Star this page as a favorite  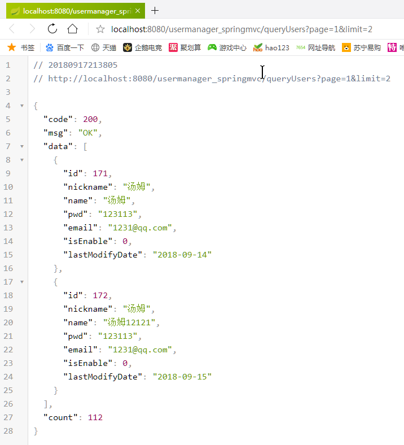100,29
